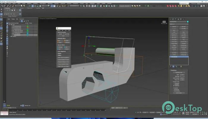Open the Utilities tab in command panel
Image resolution: width=208 pixels, height=119 pixels.
point(183,19)
